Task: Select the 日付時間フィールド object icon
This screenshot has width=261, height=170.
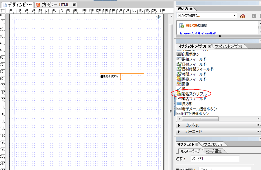Action: (x=179, y=69)
